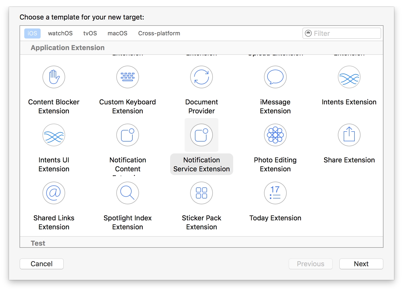The height and width of the screenshot is (291, 403).
Task: Click the filter icon in search field
Action: click(x=308, y=33)
